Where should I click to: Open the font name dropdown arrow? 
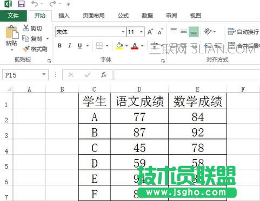pos(123,32)
